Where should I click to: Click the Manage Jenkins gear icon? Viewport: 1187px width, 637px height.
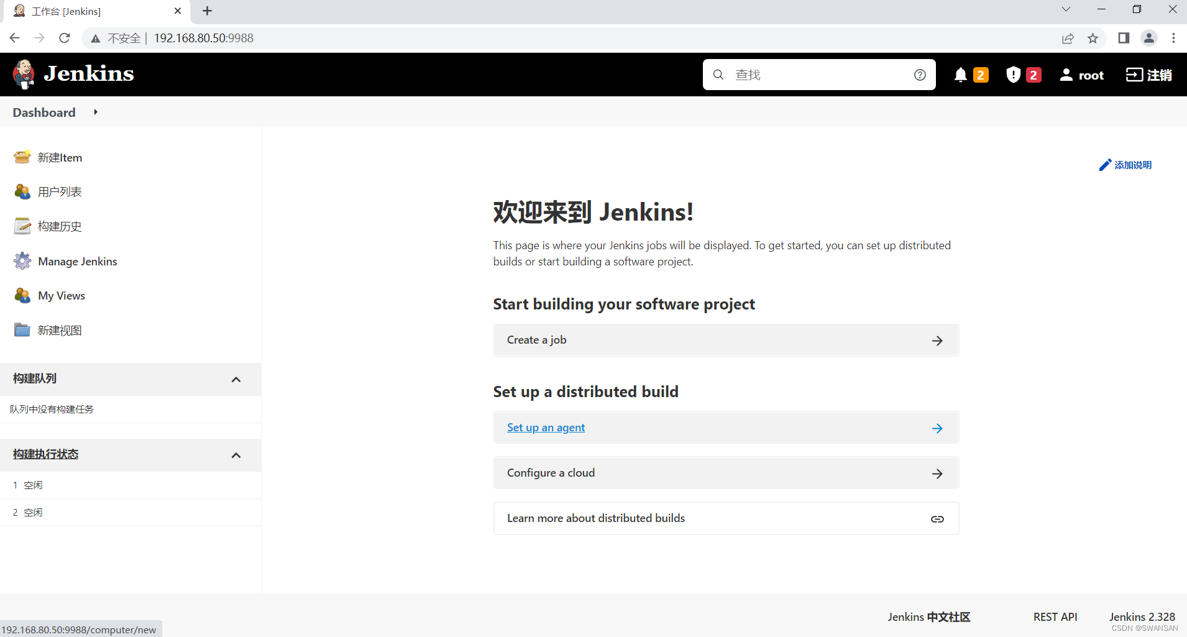22,261
